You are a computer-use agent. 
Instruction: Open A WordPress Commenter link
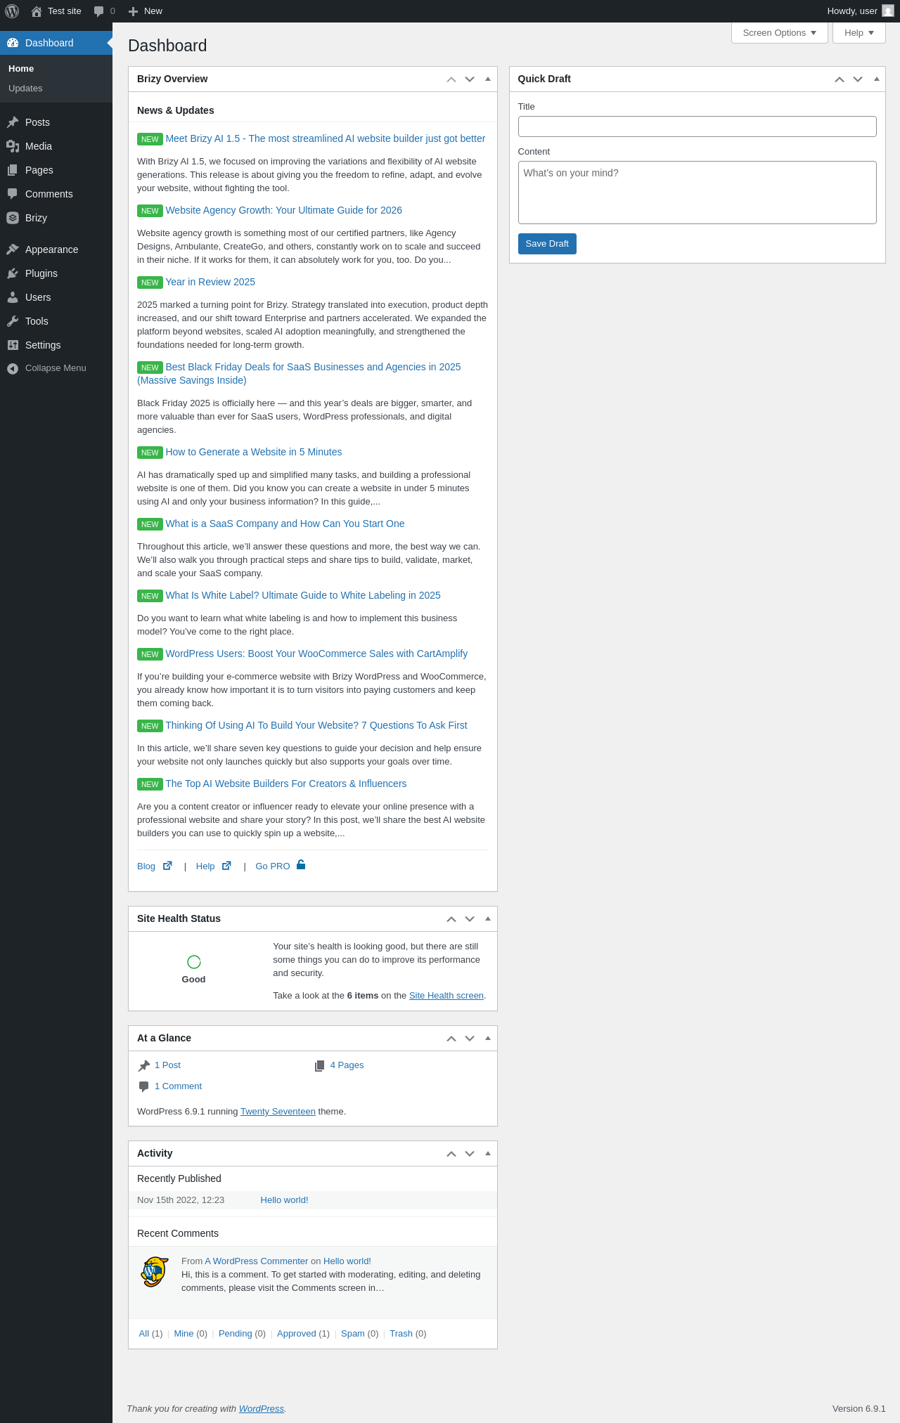tap(257, 1261)
